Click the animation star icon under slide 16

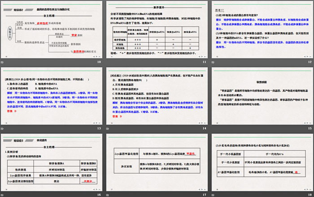pos(2,195)
